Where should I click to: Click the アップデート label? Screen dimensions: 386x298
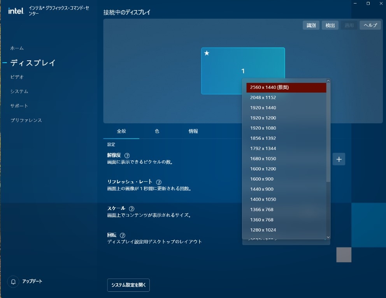point(32,282)
